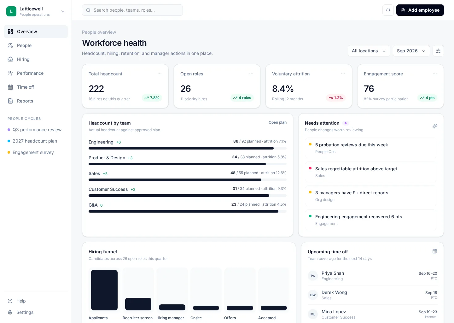Focus the search people, teams, roles field
454x323 pixels.
(x=132, y=10)
